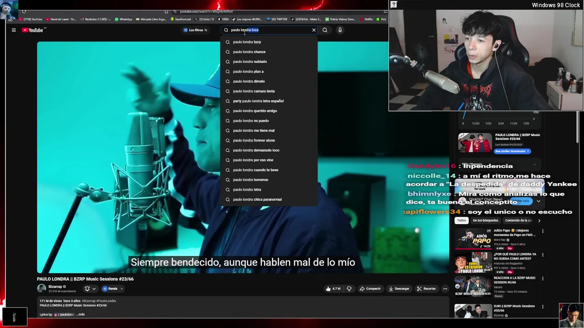
Task: Start voice search with the microphone icon
Action: (x=340, y=30)
